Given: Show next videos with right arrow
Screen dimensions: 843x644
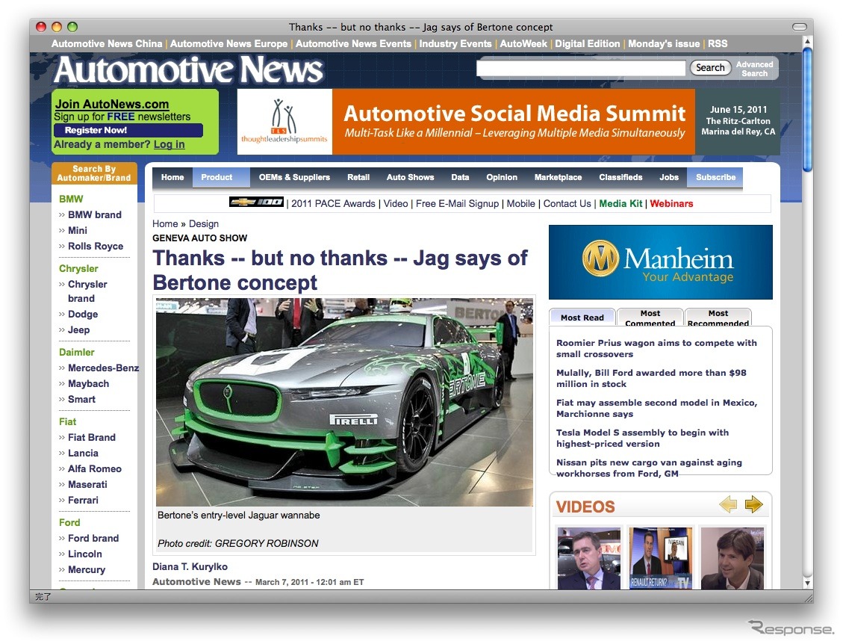Looking at the screenshot, I should 753,504.
